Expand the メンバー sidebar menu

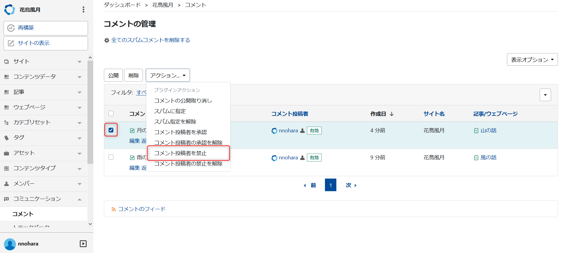(x=80, y=184)
